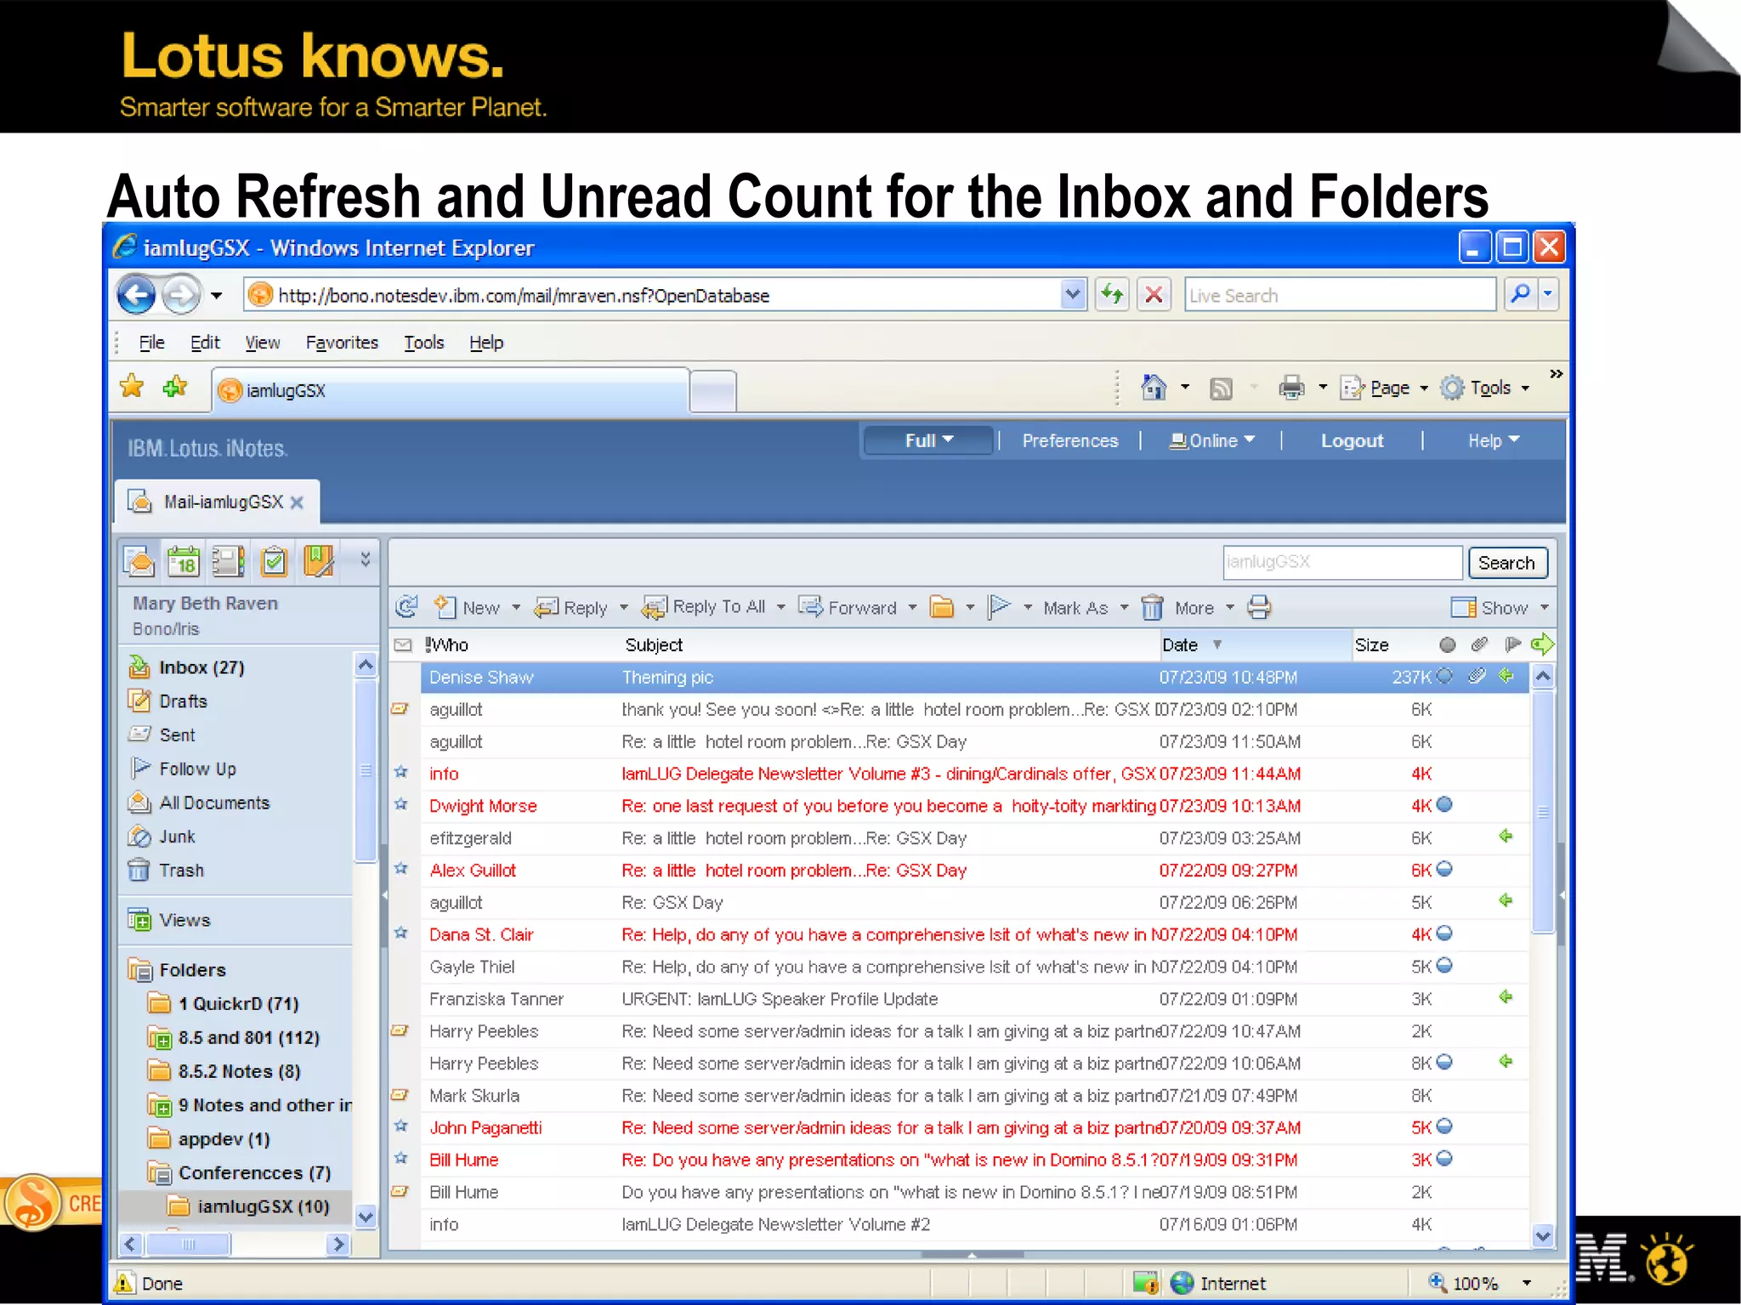Image resolution: width=1741 pixels, height=1305 pixels.
Task: Open the Show view options dropdown
Action: [x=1500, y=608]
